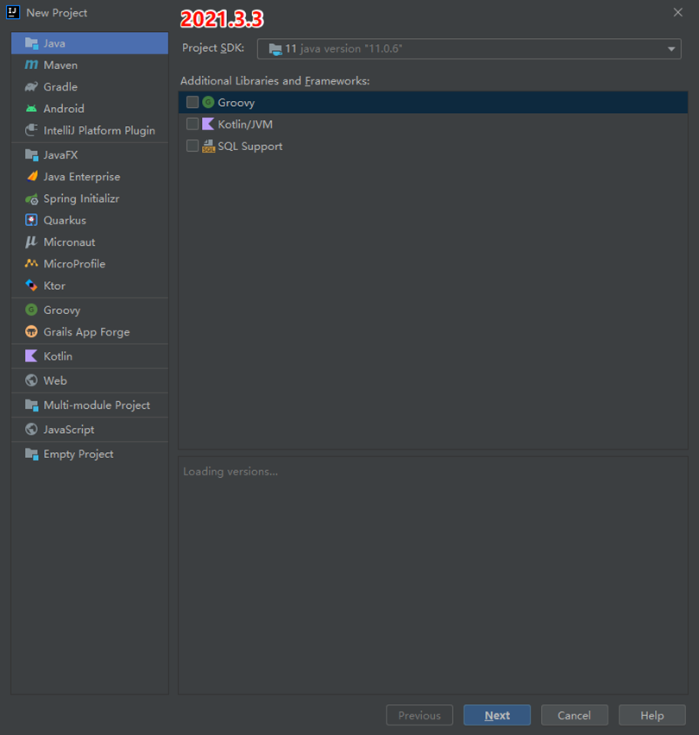Click the 'Project SDK:' label
The image size is (699, 735).
coord(213,47)
